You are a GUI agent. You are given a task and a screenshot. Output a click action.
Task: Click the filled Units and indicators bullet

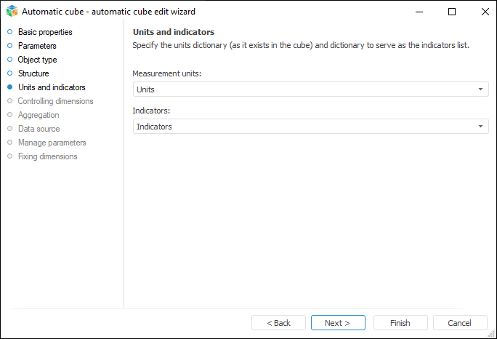coord(10,87)
